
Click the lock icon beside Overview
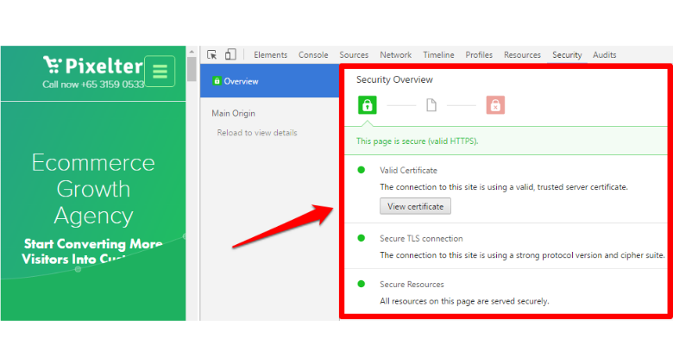pos(217,81)
